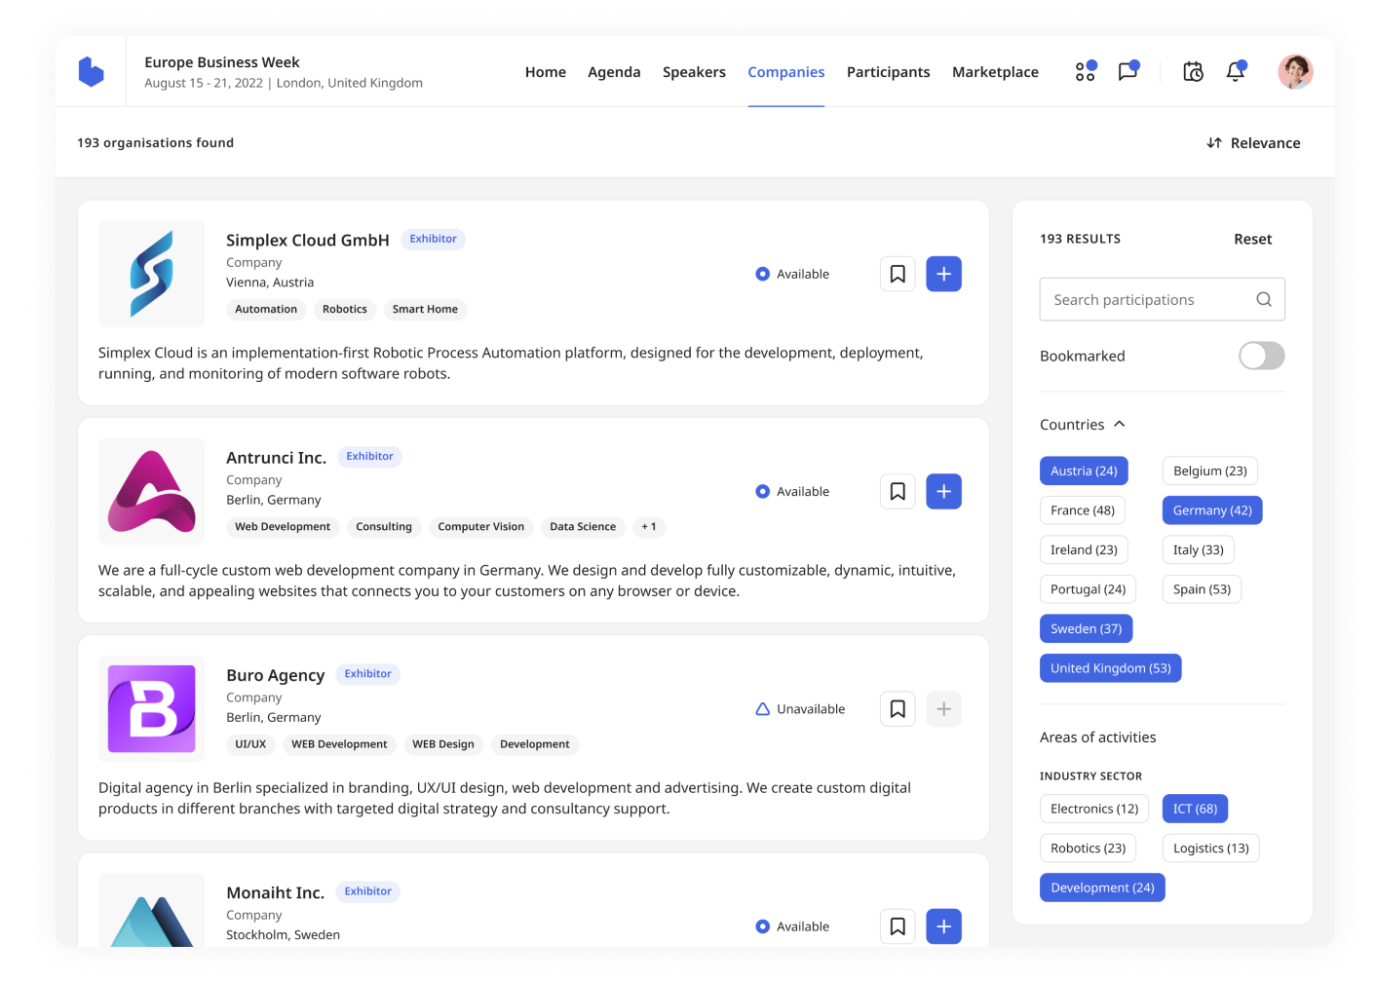Deselect Germany (42) country filter
Screen dimensions: 1376x982
(x=1211, y=510)
